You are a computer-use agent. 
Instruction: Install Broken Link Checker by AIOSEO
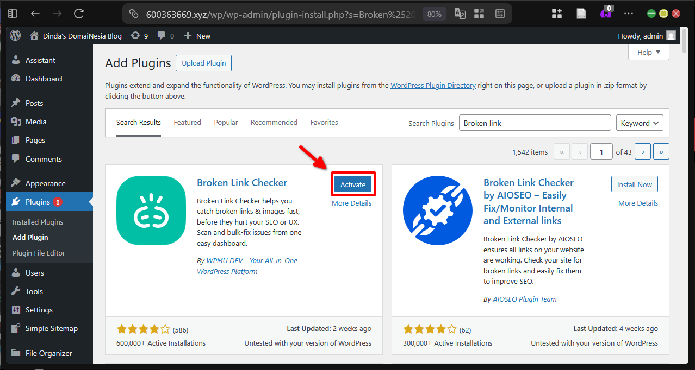(x=634, y=184)
